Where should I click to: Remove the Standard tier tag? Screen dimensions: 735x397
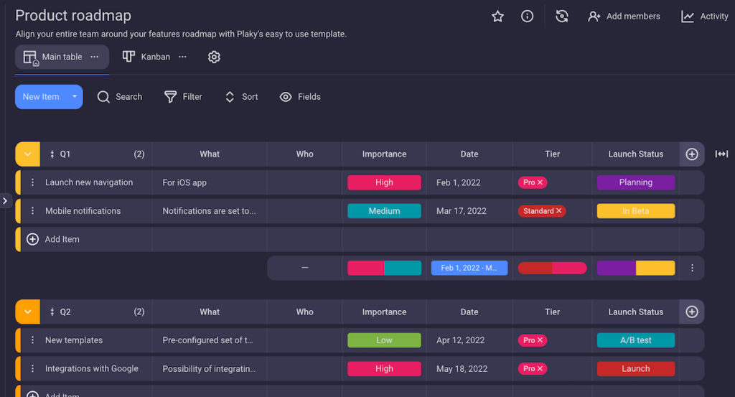click(x=559, y=211)
